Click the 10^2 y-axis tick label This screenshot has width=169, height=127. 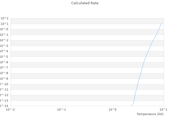point(5,18)
